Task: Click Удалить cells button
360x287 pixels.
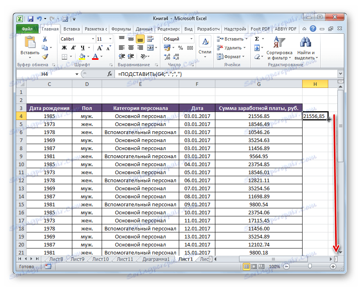Action: tap(231, 48)
